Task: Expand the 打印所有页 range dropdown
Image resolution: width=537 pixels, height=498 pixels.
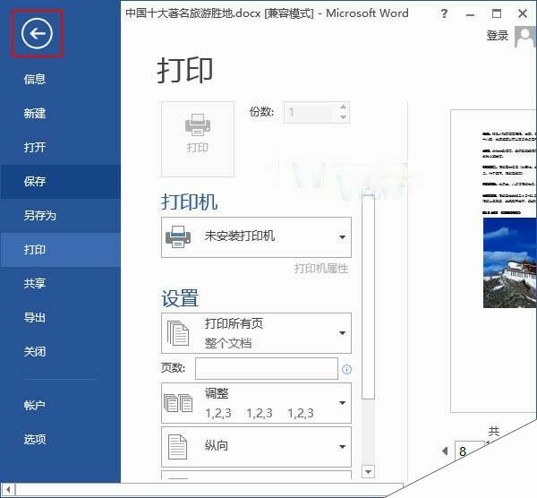Action: (x=256, y=333)
